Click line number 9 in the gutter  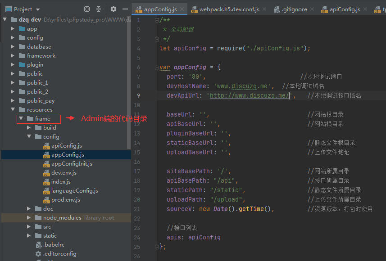138,95
